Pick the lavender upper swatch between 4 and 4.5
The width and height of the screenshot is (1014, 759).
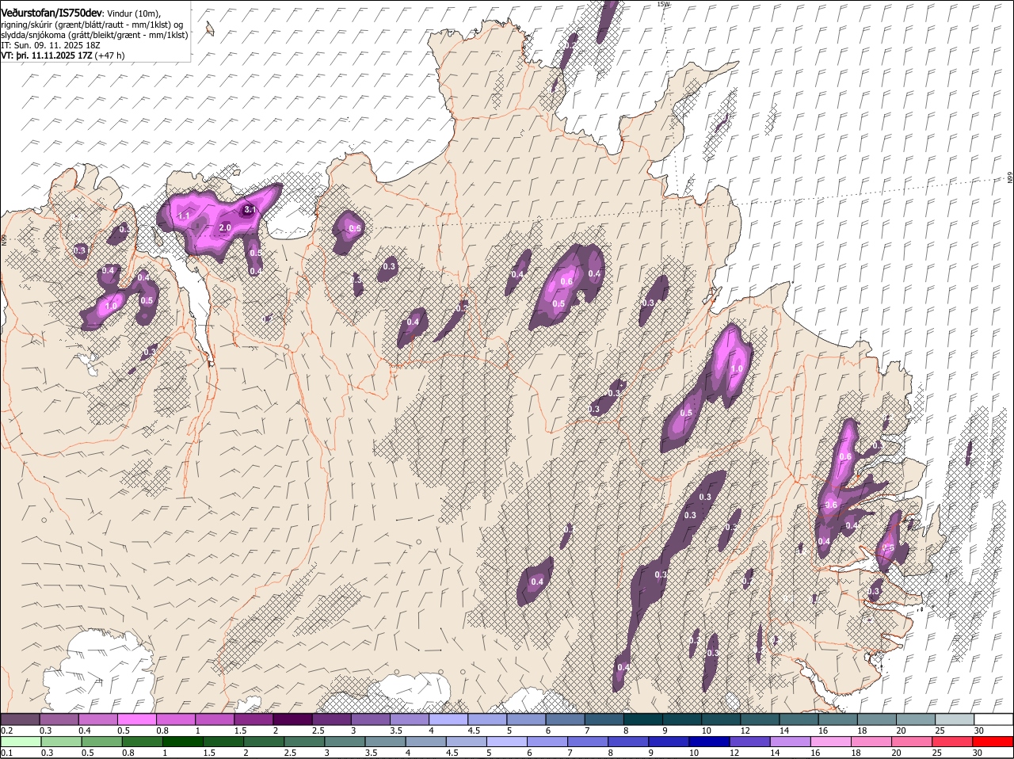click(448, 719)
